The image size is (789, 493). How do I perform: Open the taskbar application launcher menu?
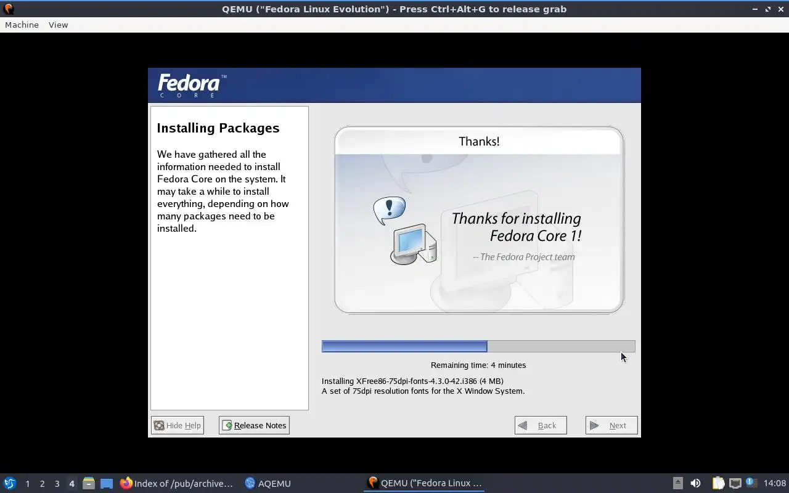(x=10, y=483)
